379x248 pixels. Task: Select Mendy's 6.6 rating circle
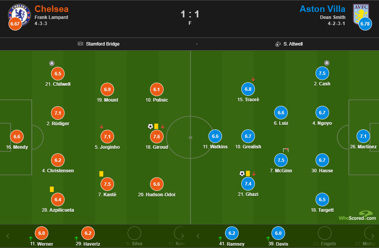(x=17, y=137)
